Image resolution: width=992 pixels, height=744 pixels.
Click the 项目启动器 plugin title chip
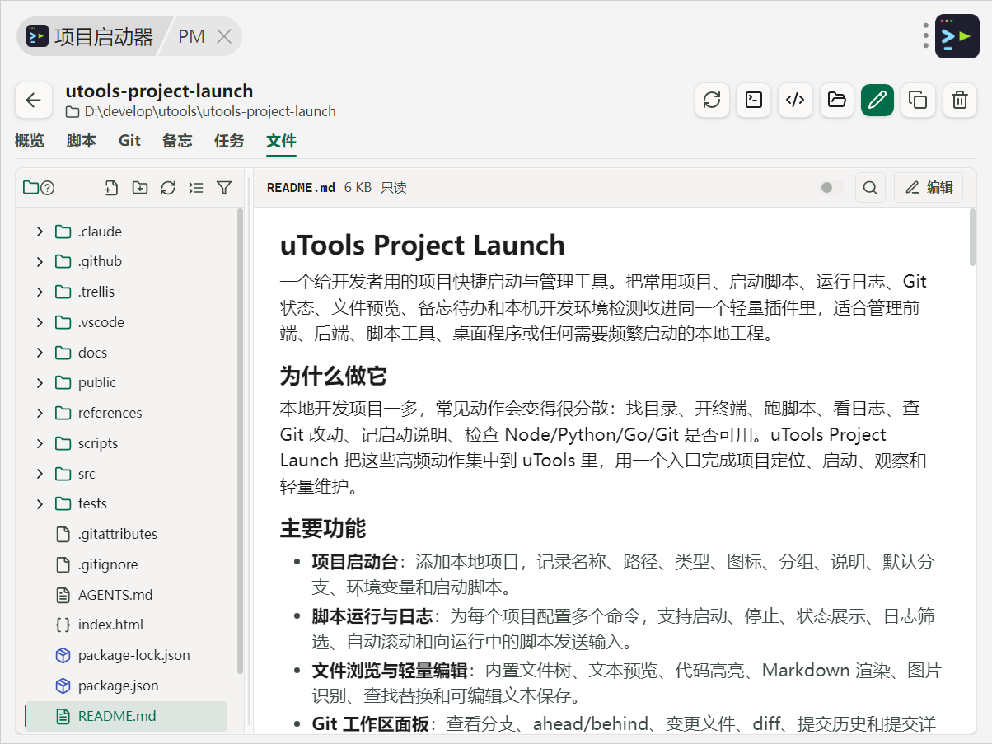pos(90,36)
